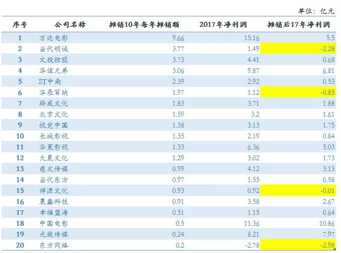Click company name 大晟文化
341x253 pixels.
coord(53,158)
